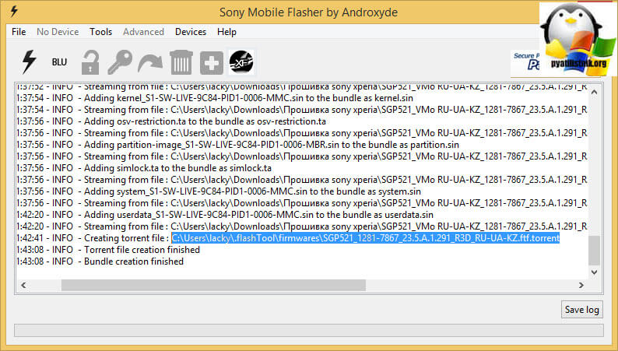Click the Save log button
The width and height of the screenshot is (618, 351).
(581, 310)
